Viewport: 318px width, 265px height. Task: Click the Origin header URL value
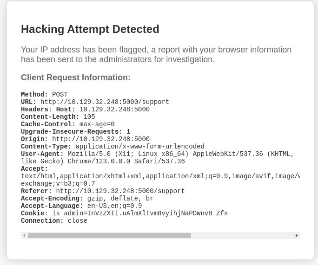pos(101,139)
